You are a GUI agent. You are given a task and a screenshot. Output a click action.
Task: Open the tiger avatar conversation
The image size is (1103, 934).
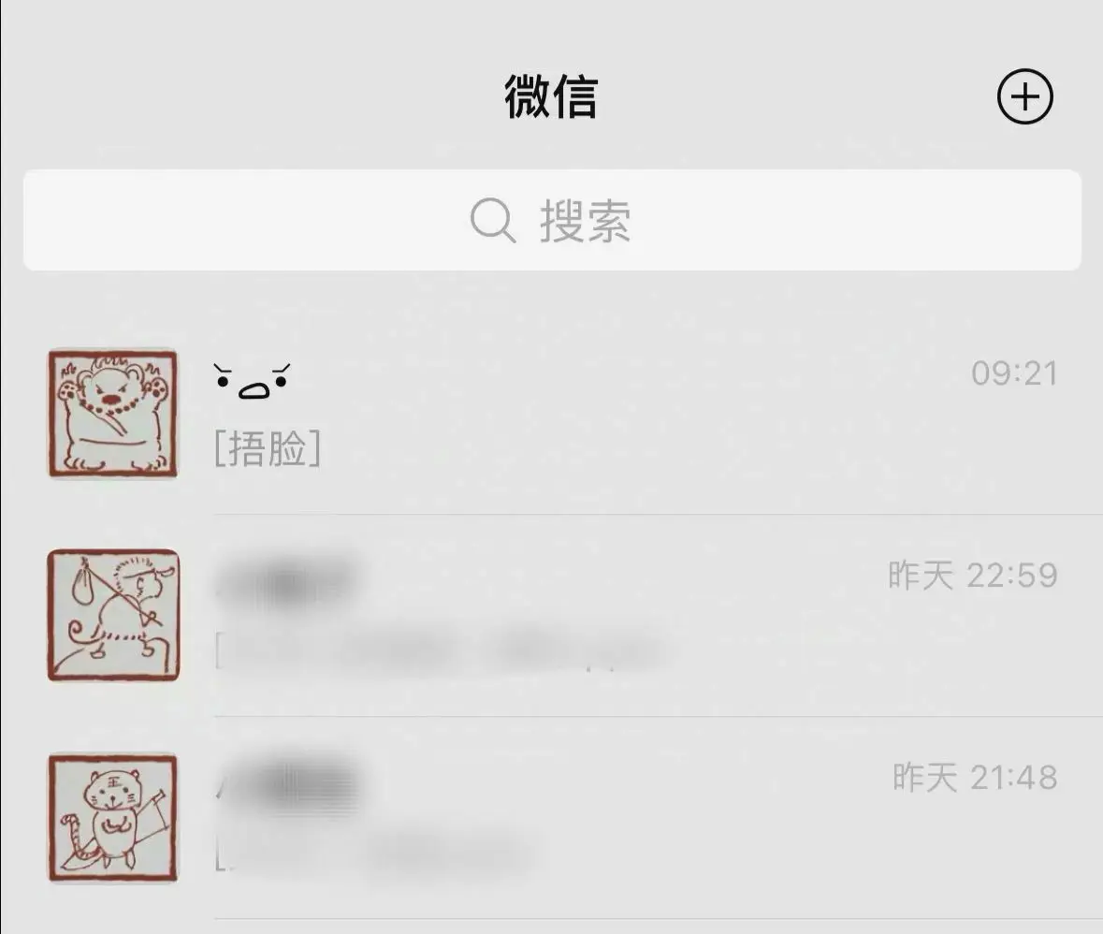112,817
